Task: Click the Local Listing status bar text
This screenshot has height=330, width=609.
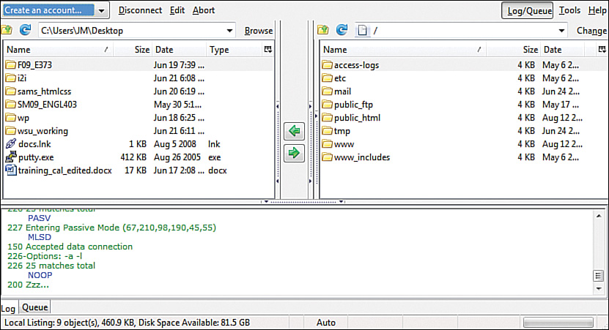Action: (127, 322)
